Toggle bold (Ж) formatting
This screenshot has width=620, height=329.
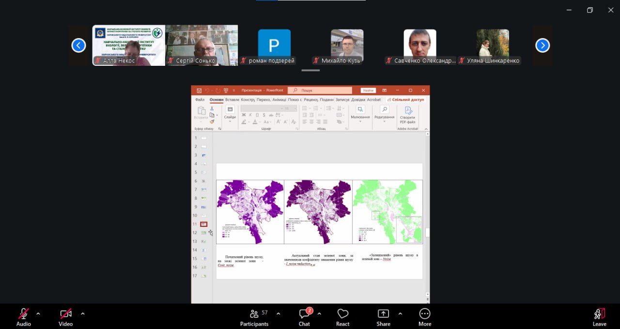click(244, 115)
